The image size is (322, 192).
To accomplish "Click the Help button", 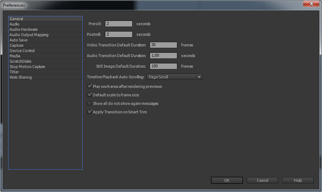I will [x=298, y=180].
